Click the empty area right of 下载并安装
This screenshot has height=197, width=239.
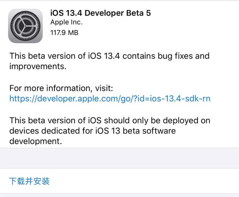pyautogui.click(x=144, y=181)
